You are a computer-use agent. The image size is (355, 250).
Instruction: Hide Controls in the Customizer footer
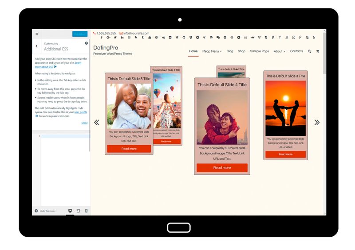(x=45, y=211)
